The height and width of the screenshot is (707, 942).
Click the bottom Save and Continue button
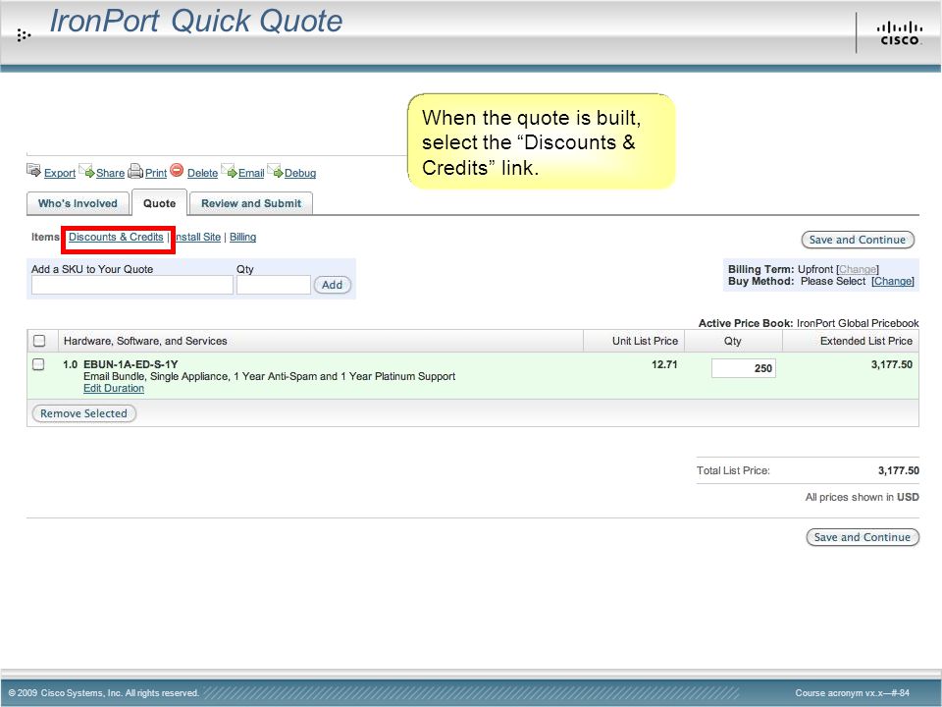863,537
